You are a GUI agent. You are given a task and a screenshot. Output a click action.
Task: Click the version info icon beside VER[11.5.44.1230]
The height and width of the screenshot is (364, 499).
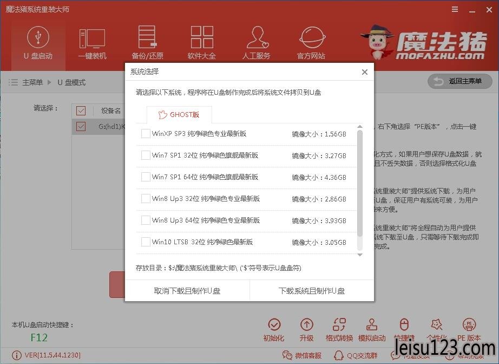pyautogui.click(x=17, y=355)
